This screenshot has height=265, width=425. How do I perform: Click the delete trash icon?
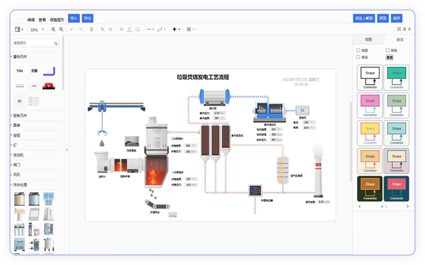click(x=91, y=30)
